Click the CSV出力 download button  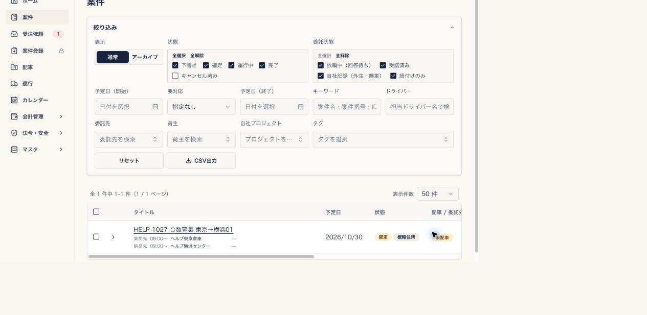(x=201, y=160)
